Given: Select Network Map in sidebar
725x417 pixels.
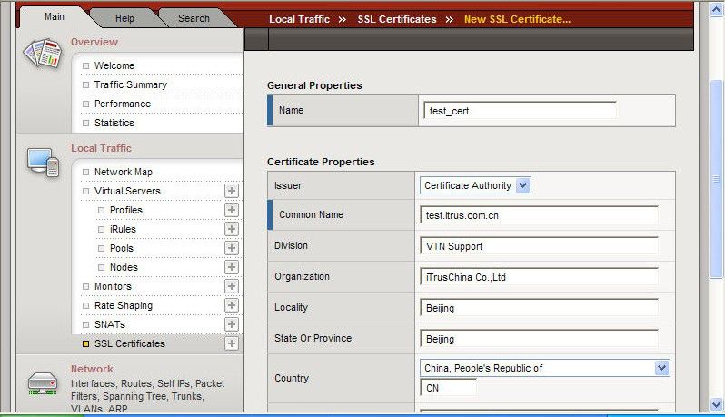Looking at the screenshot, I should (124, 172).
